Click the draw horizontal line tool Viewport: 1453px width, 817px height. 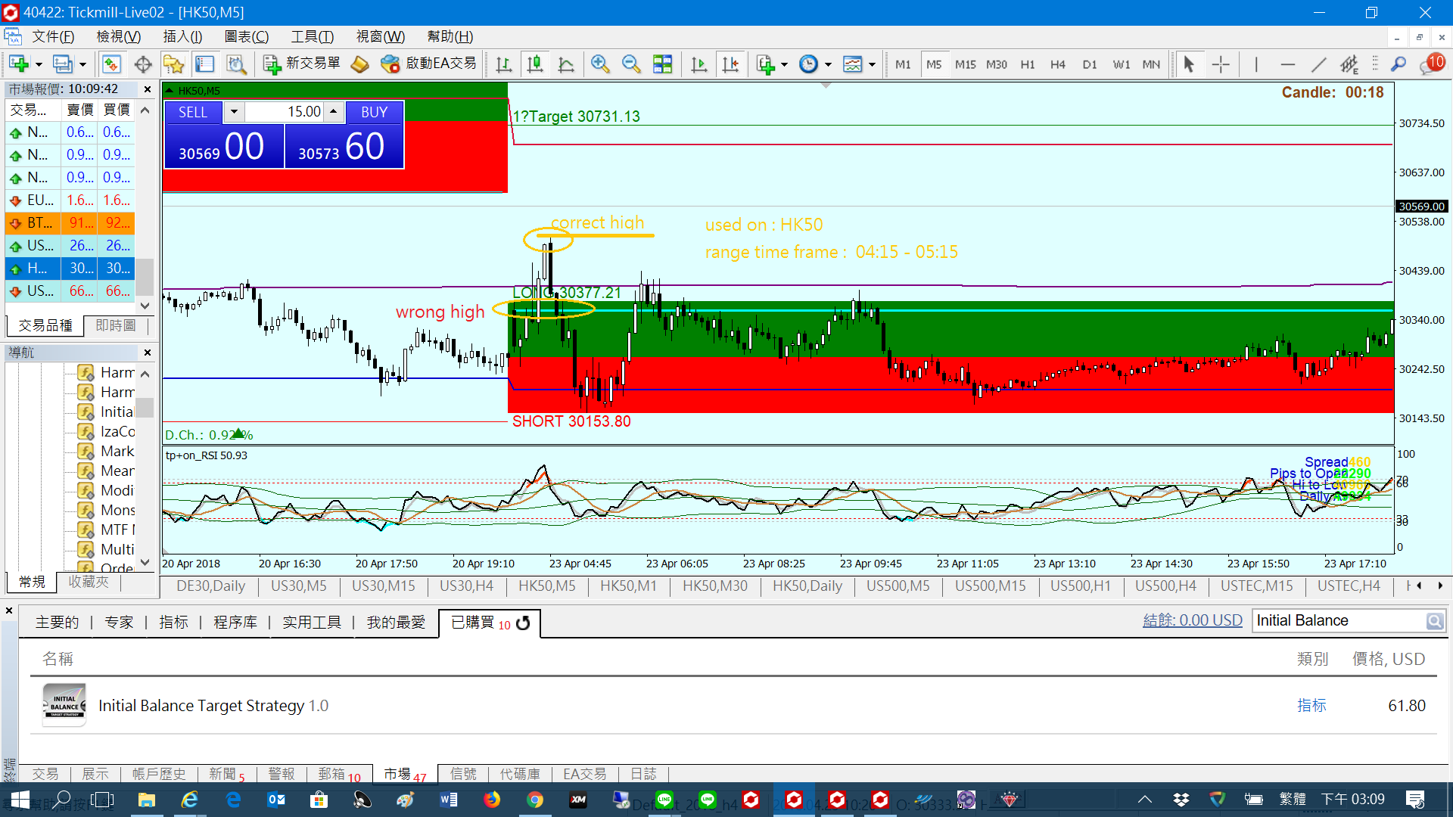pyautogui.click(x=1287, y=64)
